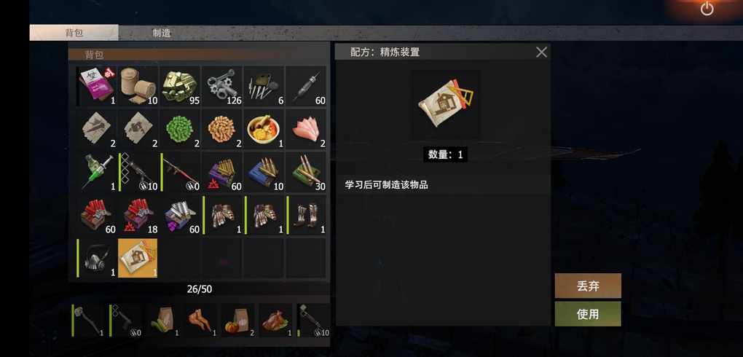
Task: Switch to the 制造 crafting tab
Action: 162,33
